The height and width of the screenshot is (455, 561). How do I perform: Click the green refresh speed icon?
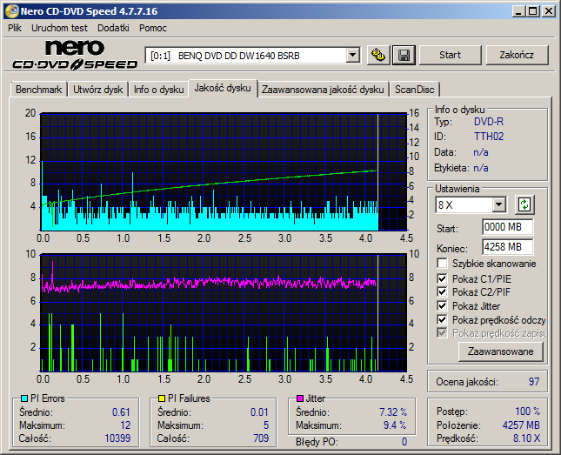pyautogui.click(x=524, y=204)
